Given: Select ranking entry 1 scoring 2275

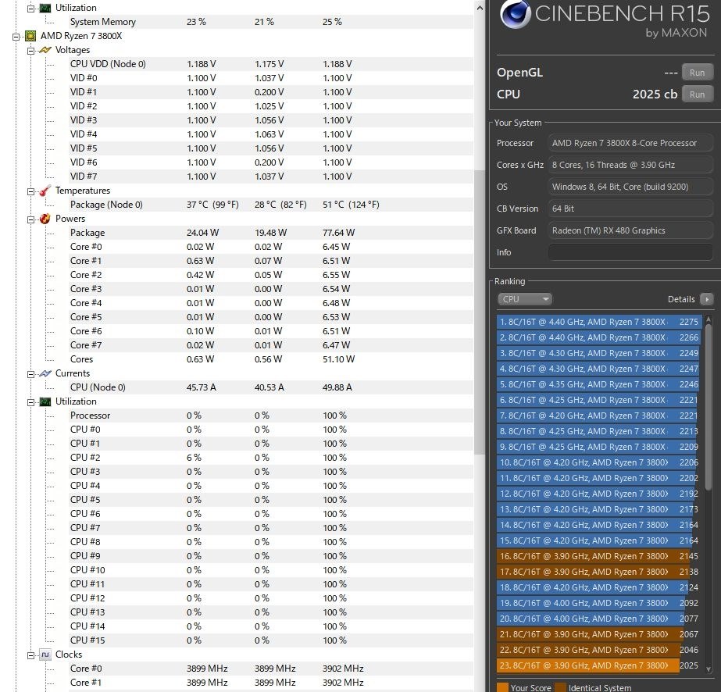Looking at the screenshot, I should [x=600, y=322].
